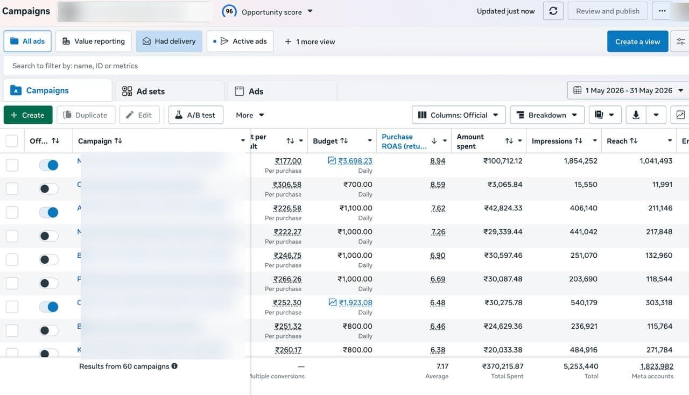Switch to the Campaigns tab
Image resolution: width=689 pixels, height=395 pixels.
pyautogui.click(x=57, y=90)
